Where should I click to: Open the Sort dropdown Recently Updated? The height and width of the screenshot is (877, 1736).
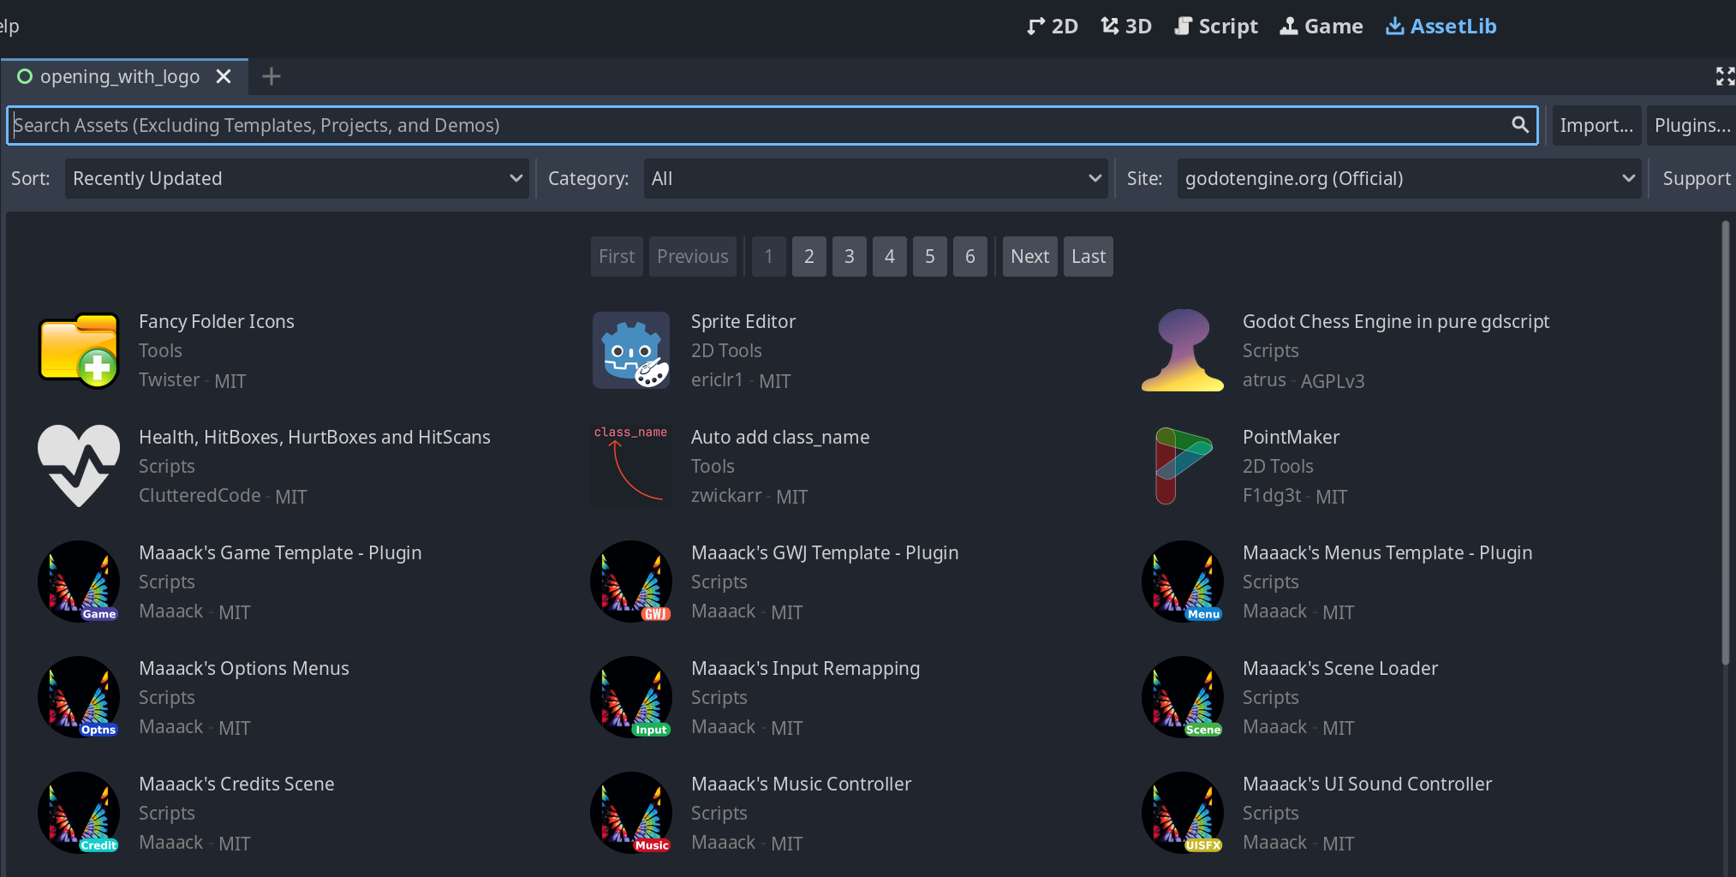(x=297, y=178)
